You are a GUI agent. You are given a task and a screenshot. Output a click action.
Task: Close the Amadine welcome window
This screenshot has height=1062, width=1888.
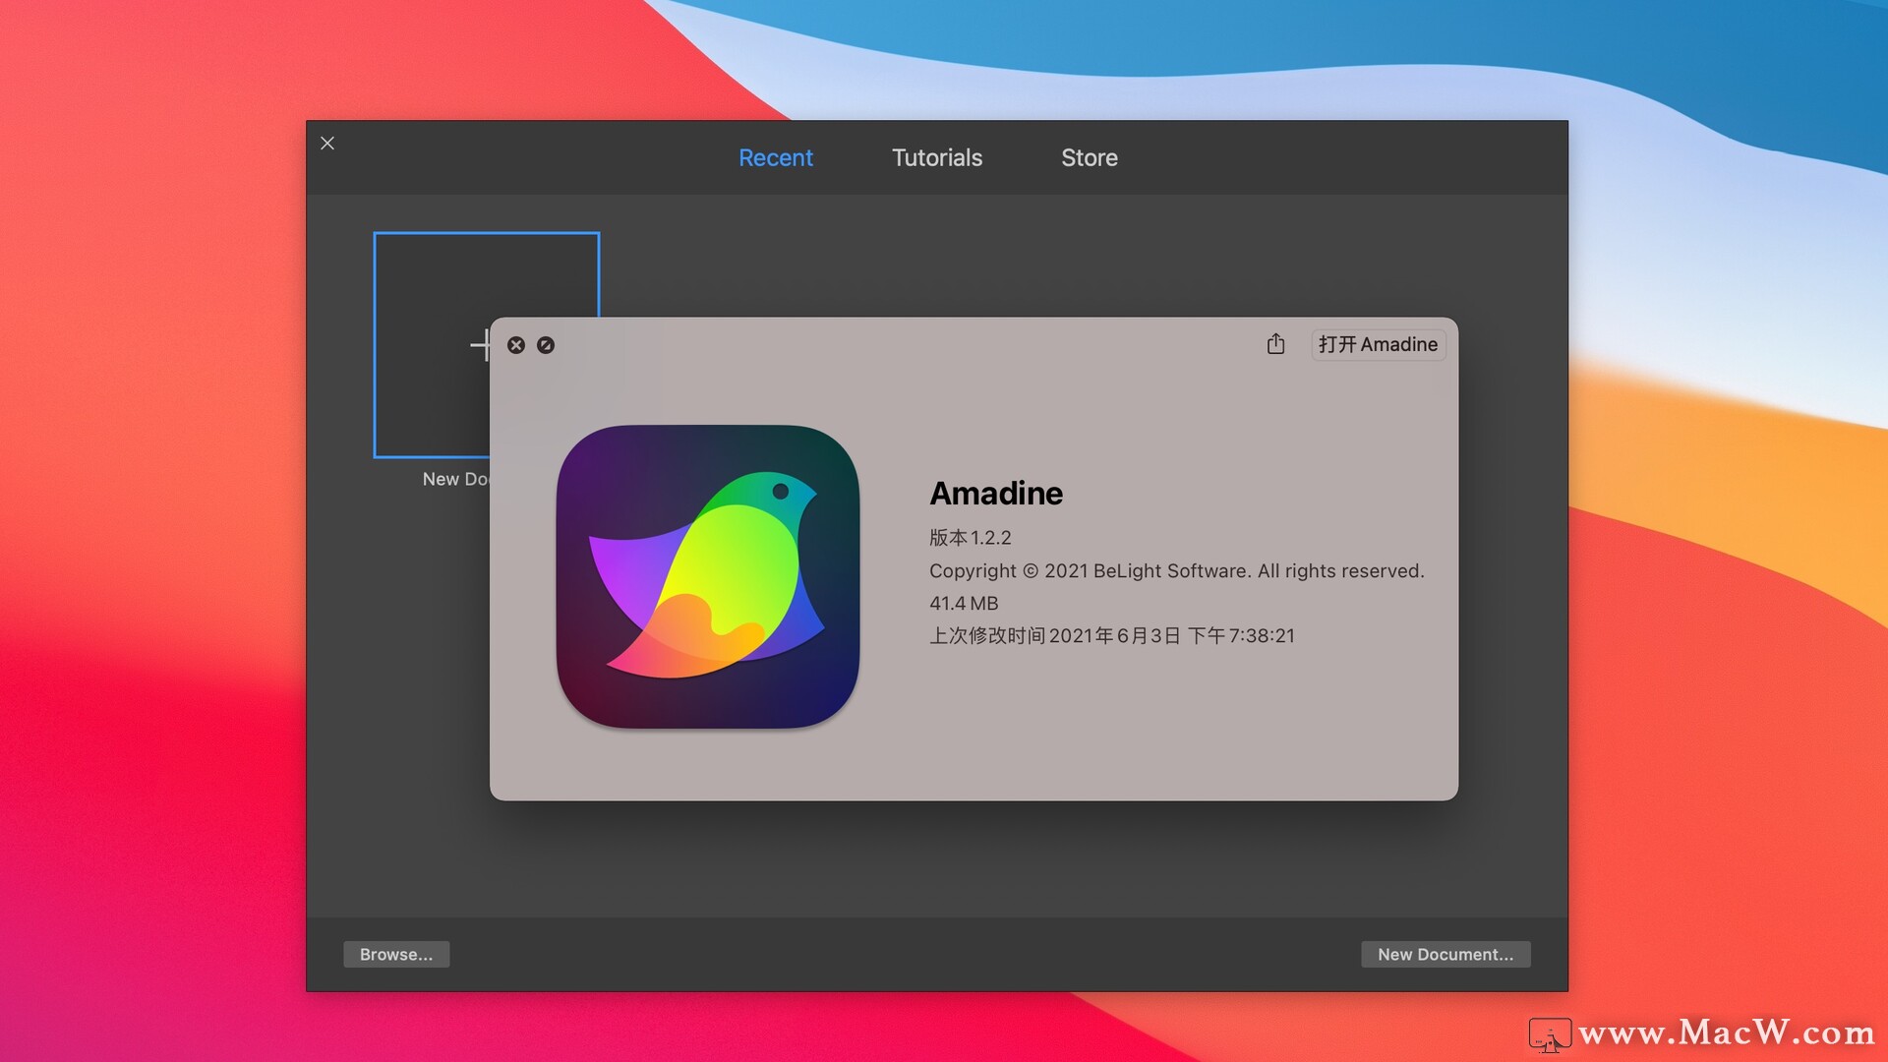[327, 144]
